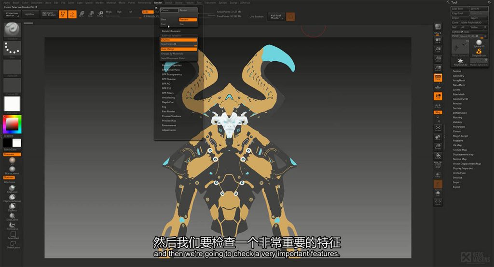Screen dimensions: 494x267
Task: Select Preview render mode
Action: (x=188, y=20)
